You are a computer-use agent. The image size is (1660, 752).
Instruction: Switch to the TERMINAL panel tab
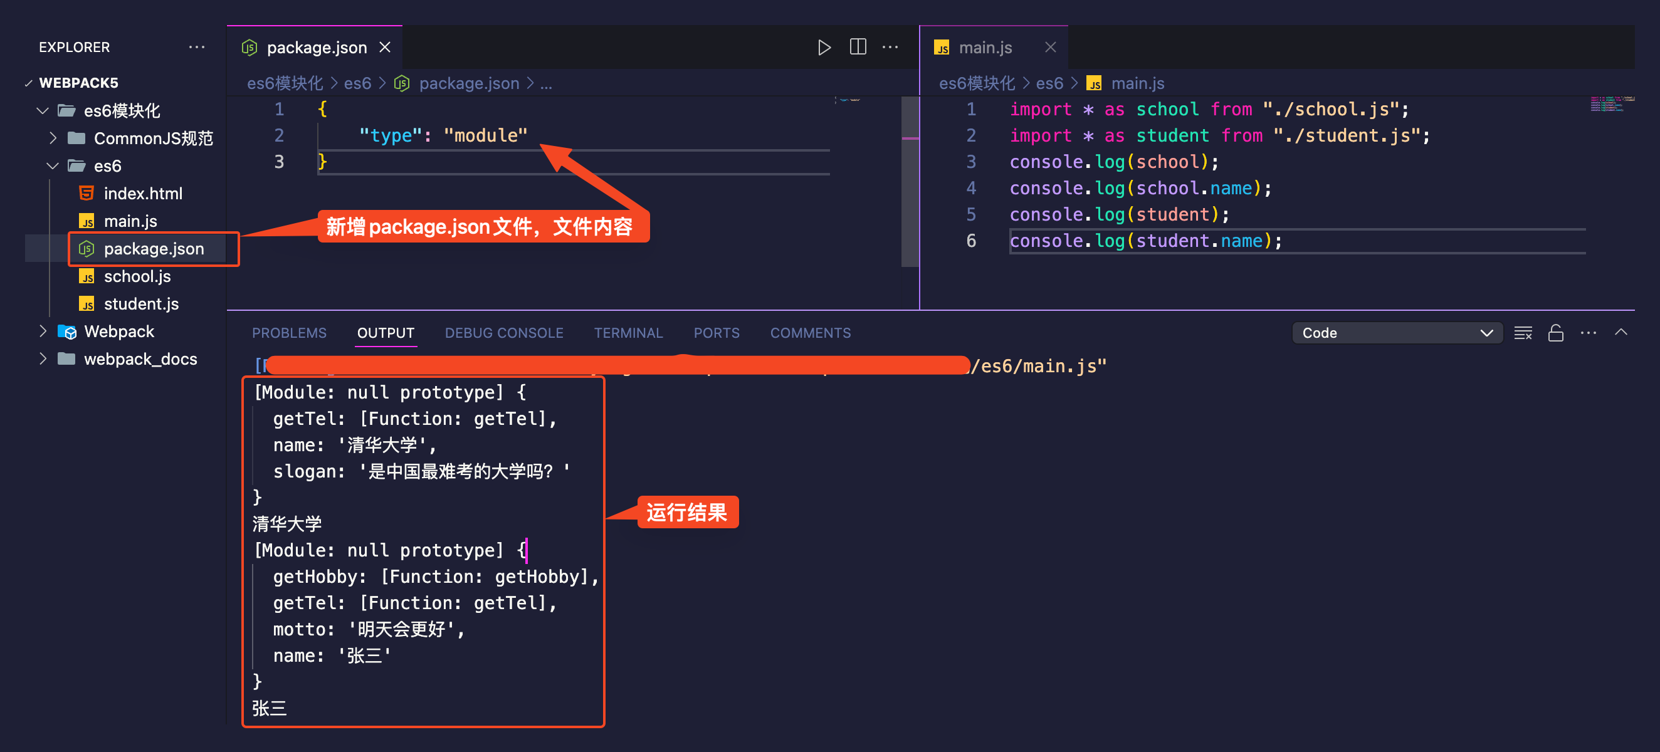point(628,333)
